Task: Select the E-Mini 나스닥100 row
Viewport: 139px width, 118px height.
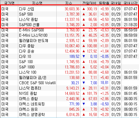Action: point(69,35)
